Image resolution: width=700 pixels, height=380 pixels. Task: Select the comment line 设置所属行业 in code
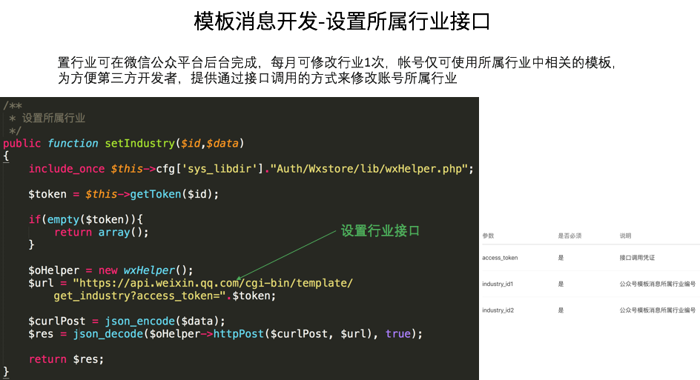(53, 119)
